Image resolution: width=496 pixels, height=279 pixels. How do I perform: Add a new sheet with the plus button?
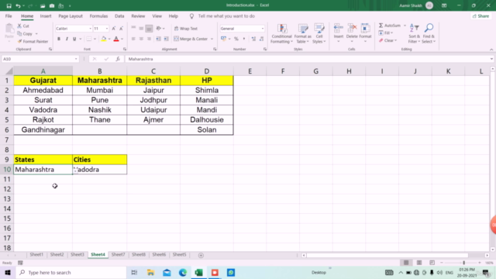[201, 255]
